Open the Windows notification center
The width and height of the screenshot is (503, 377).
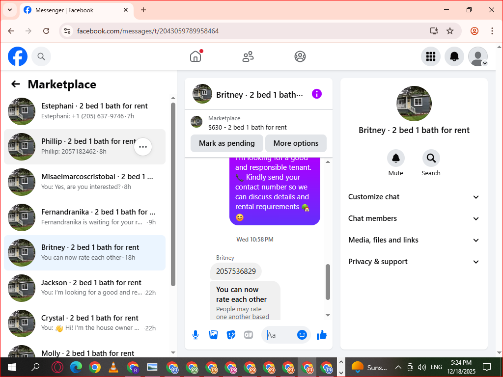(487, 367)
